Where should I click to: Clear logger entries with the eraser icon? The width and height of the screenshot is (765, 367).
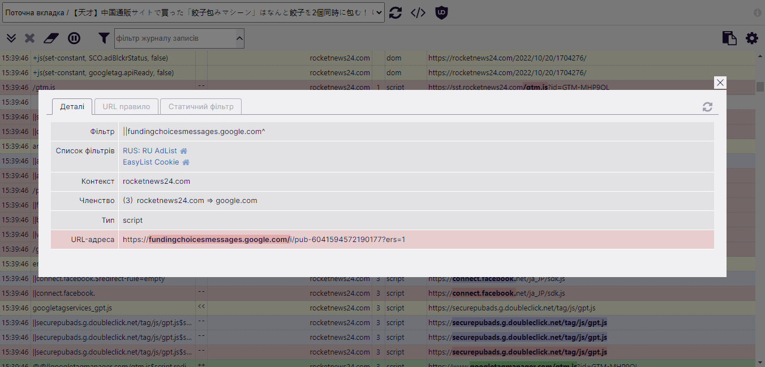click(50, 38)
